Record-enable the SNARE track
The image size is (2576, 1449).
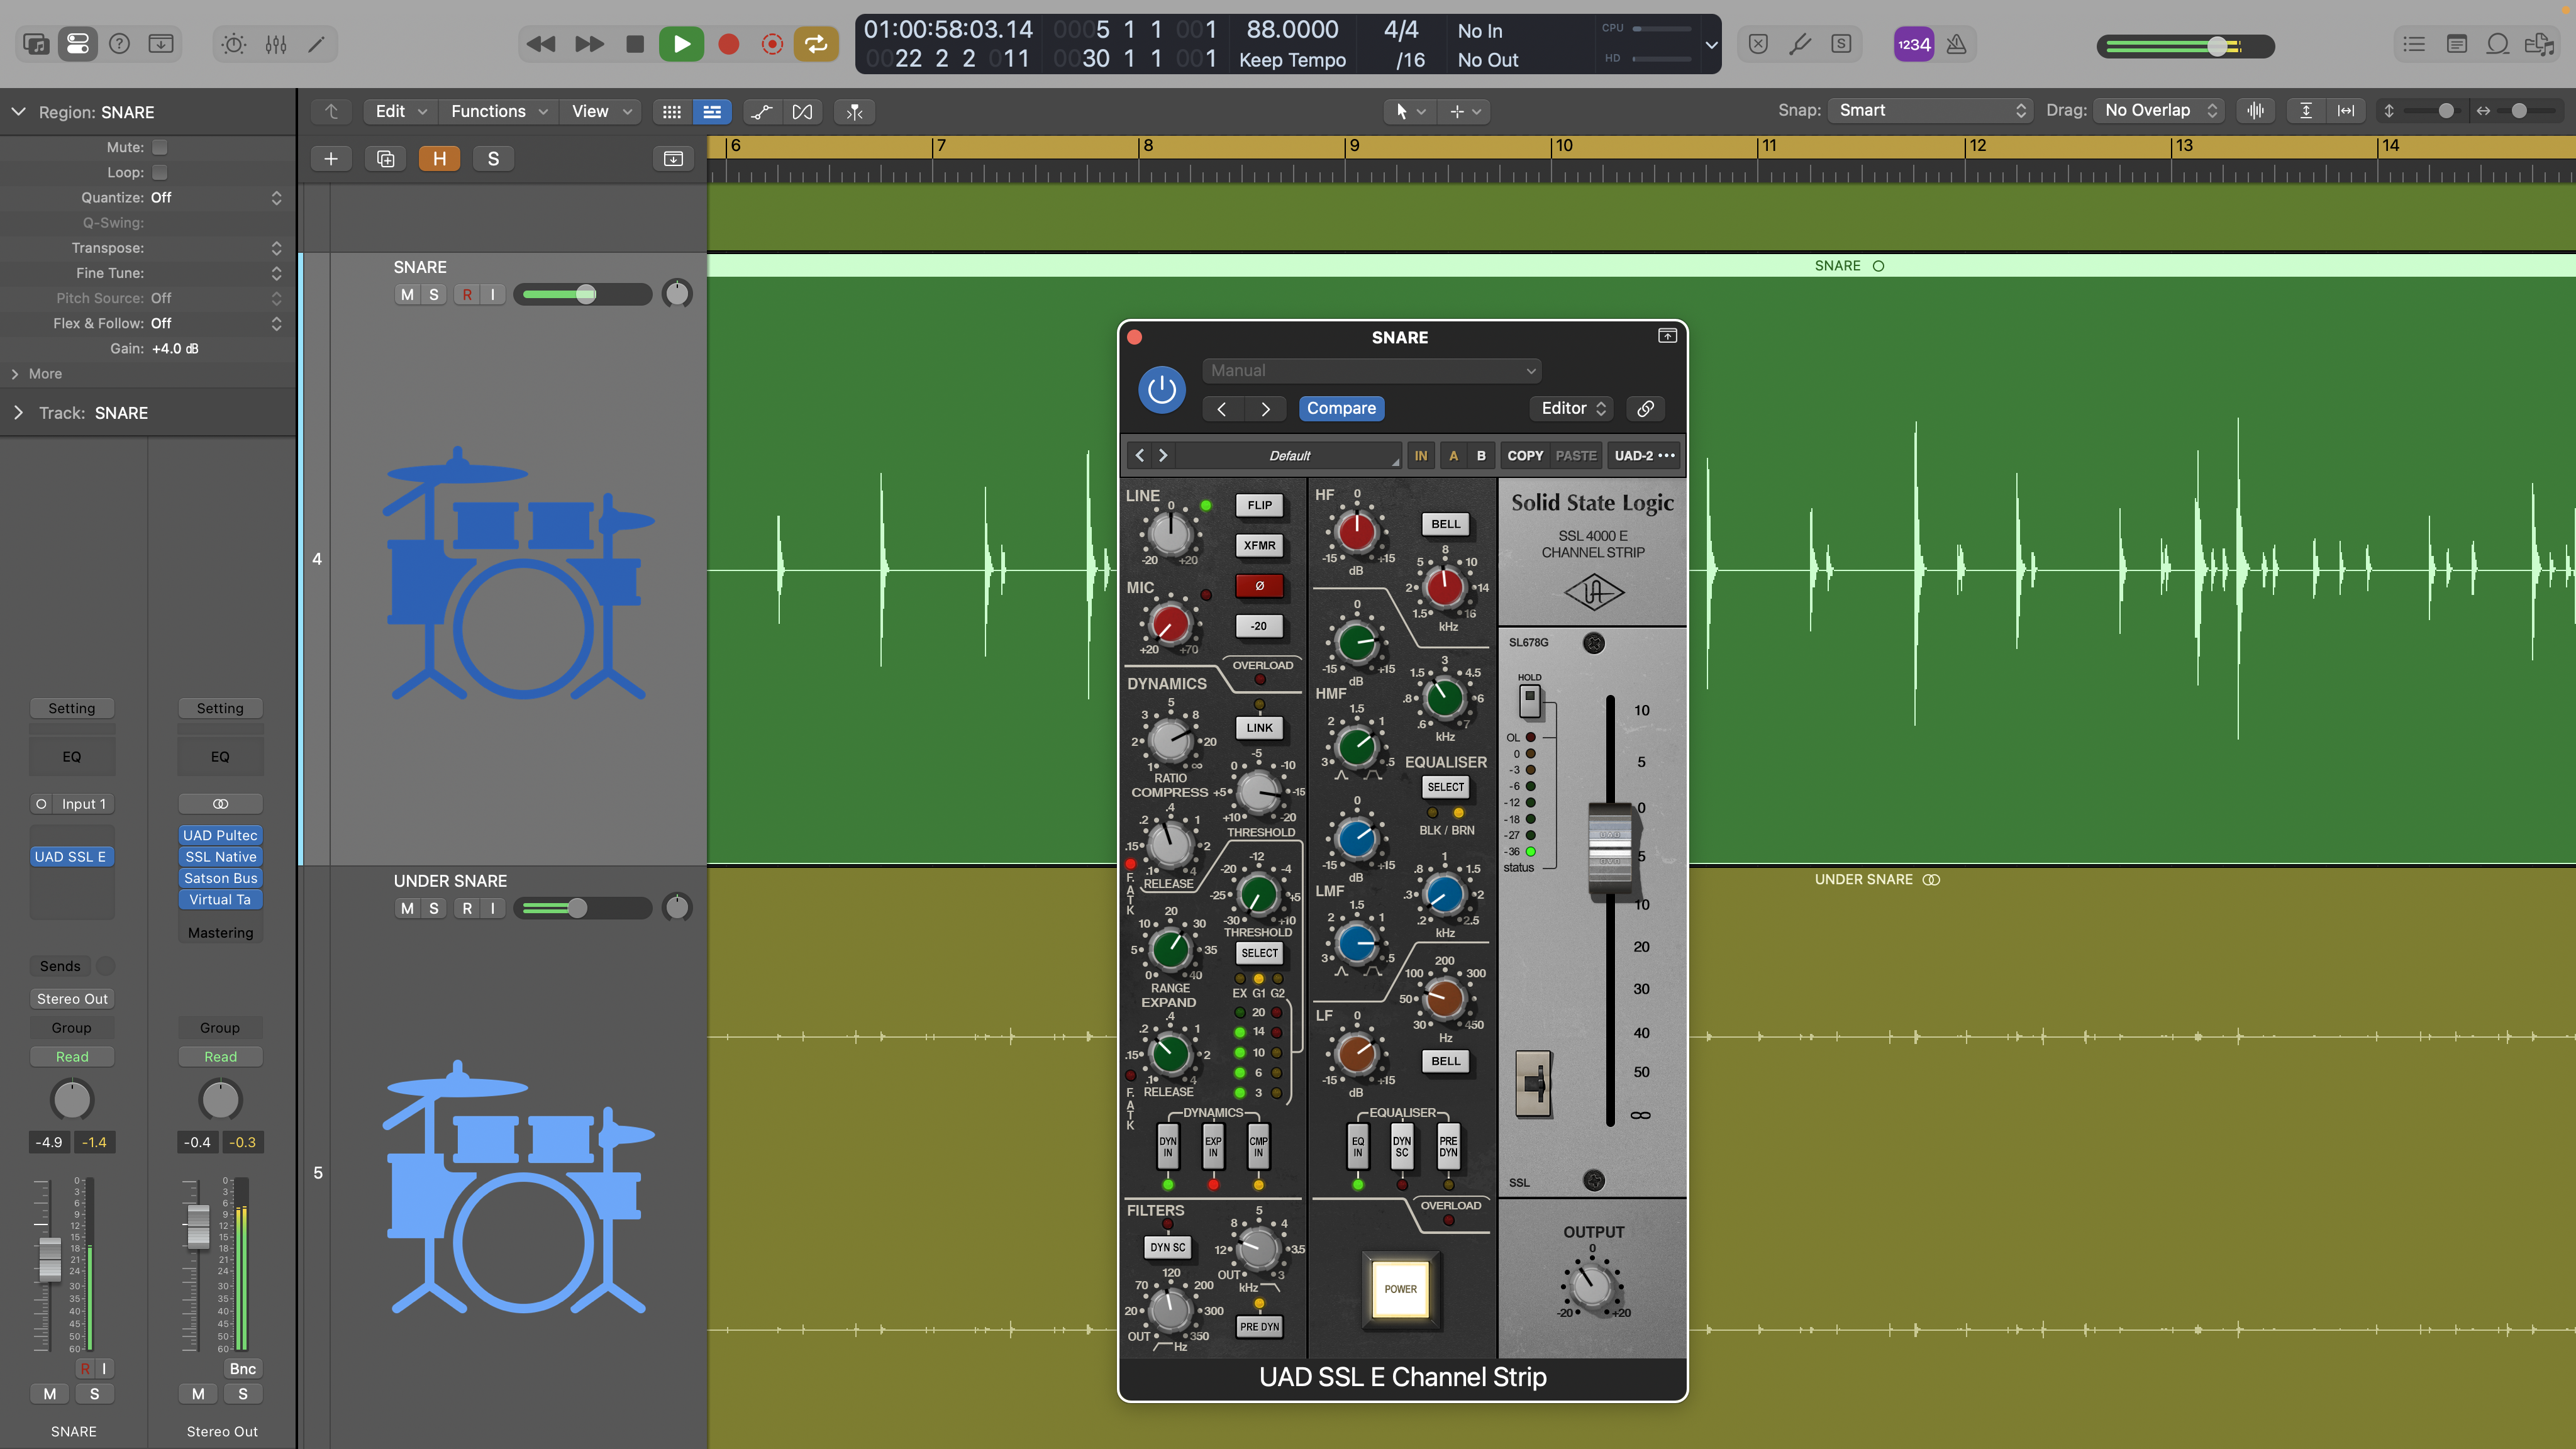pyautogui.click(x=467, y=294)
